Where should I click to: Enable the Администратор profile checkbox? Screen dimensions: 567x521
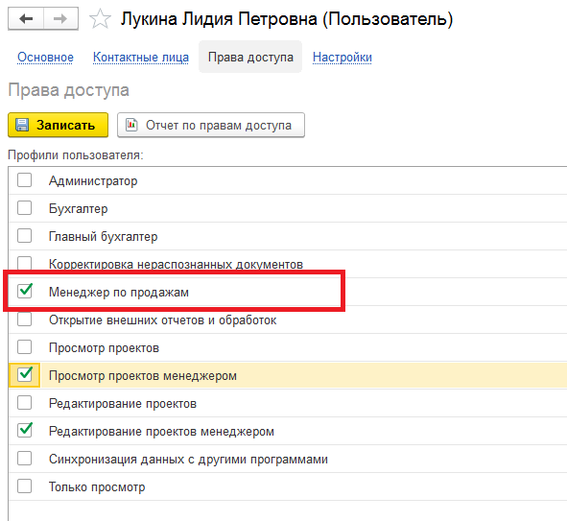(x=25, y=180)
